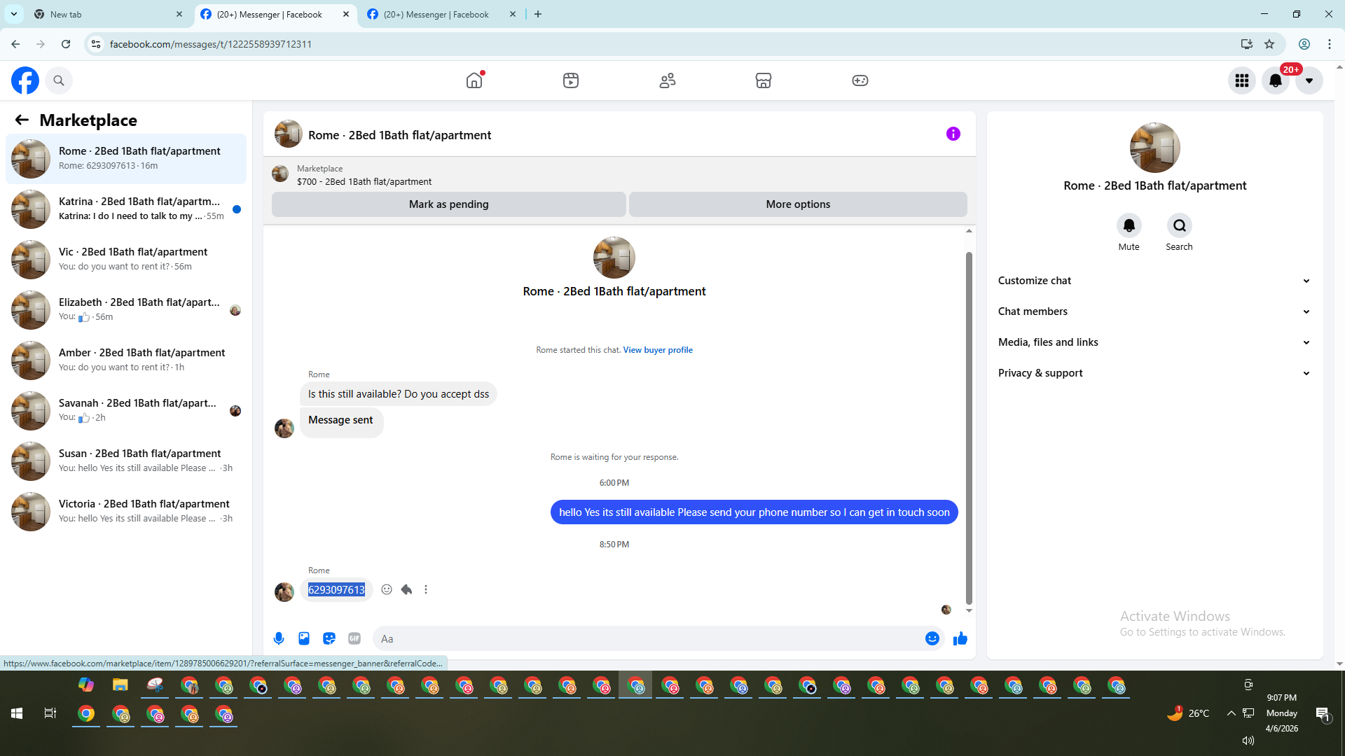React to the 6293097613 message
The image size is (1345, 756).
tap(387, 589)
